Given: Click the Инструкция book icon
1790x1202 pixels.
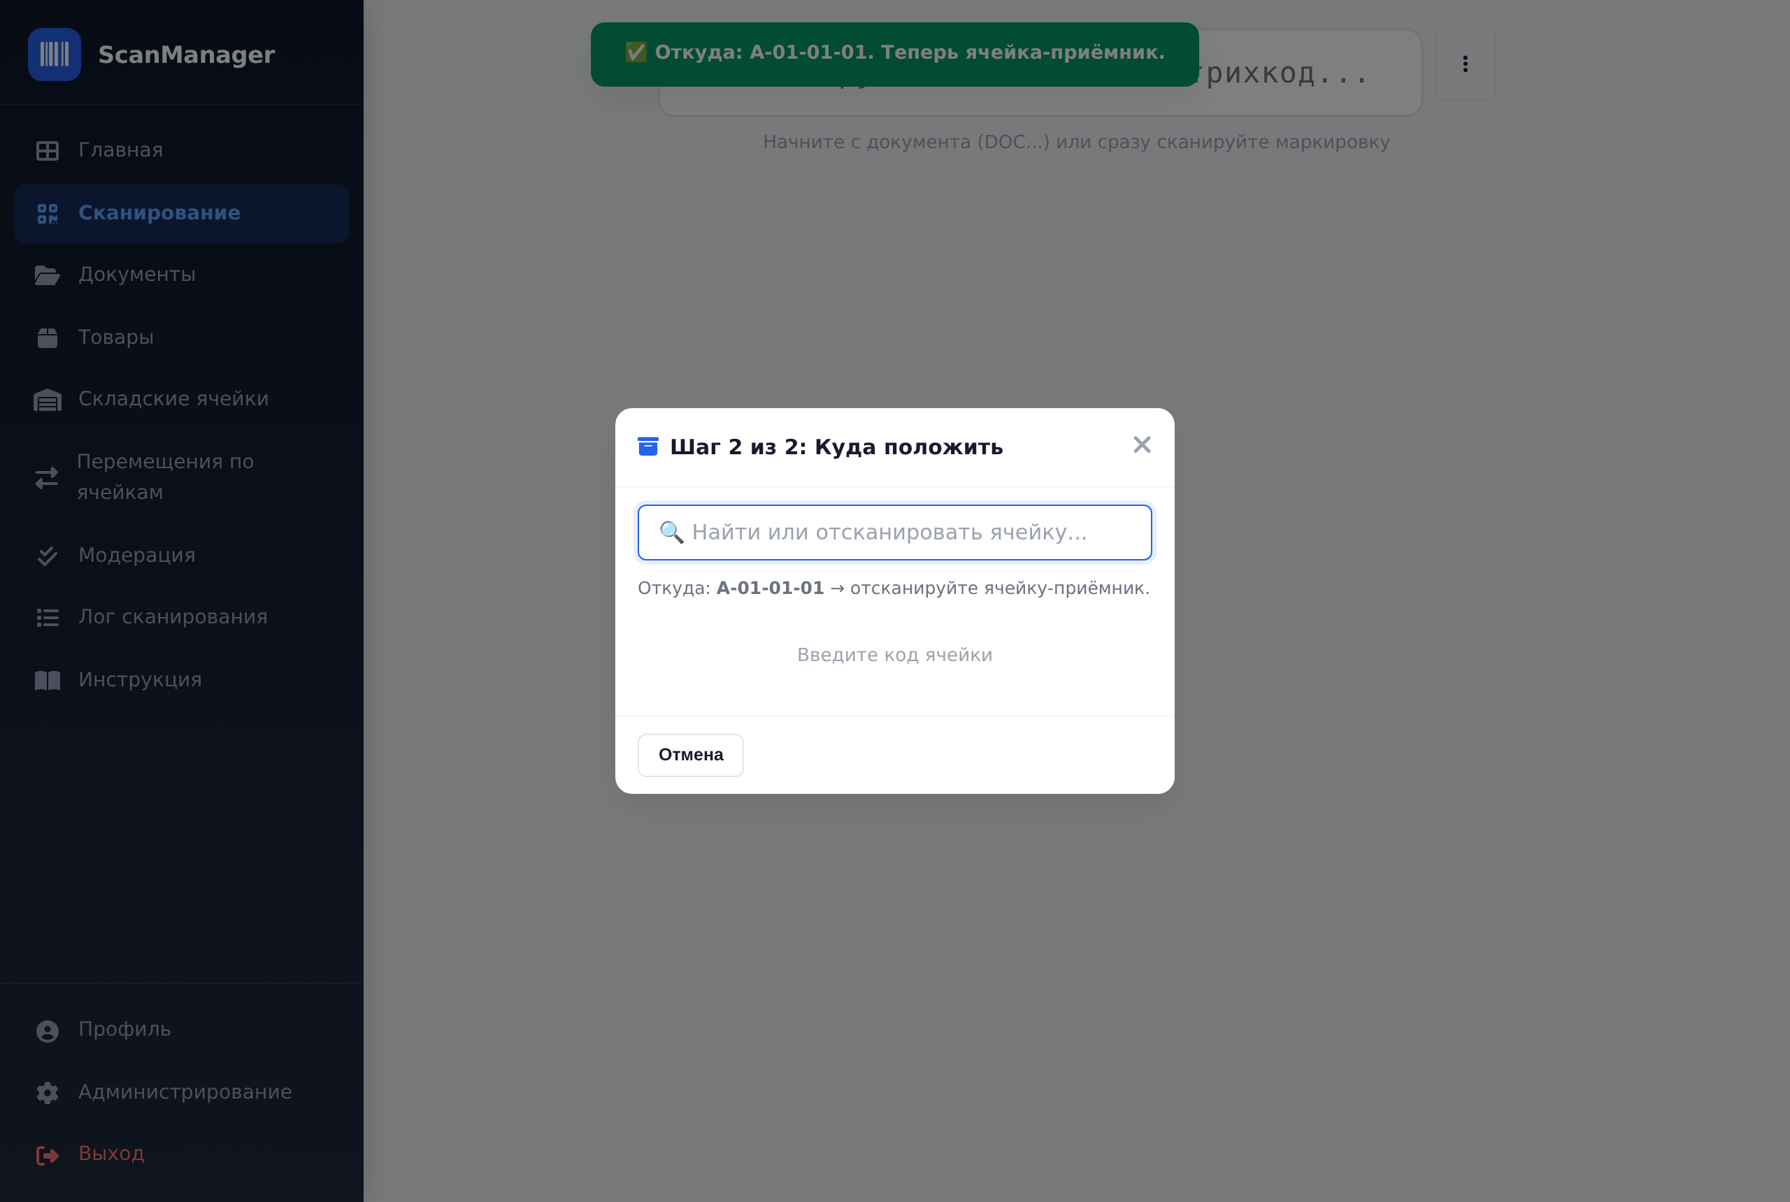Looking at the screenshot, I should pos(48,681).
